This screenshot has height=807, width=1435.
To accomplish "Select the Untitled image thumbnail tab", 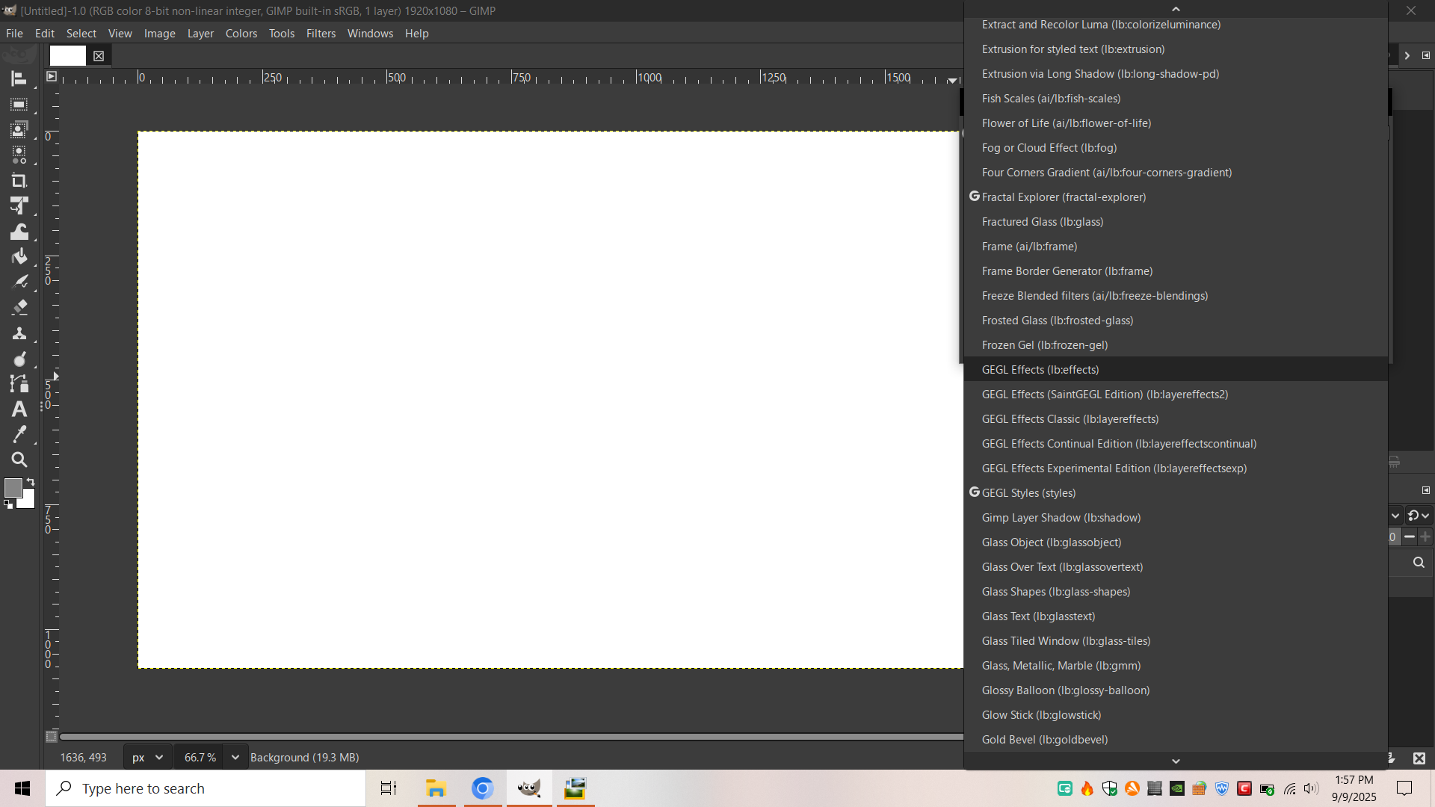I will click(68, 56).
